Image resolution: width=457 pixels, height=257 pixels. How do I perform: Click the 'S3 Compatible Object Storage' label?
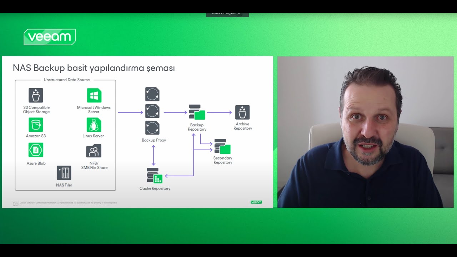(36, 110)
